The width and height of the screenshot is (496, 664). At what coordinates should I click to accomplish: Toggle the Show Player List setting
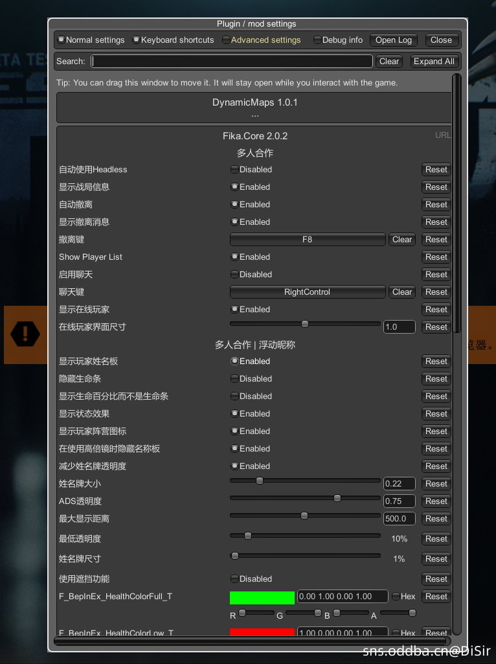pos(234,257)
